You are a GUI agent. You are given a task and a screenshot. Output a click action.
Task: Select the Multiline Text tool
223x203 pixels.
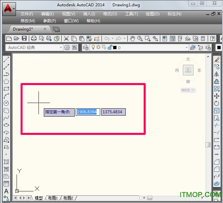(6, 191)
